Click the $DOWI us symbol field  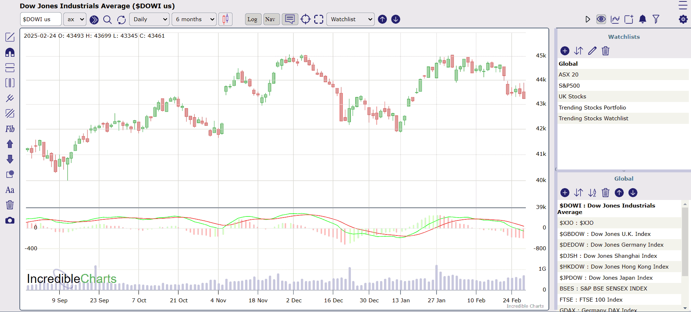point(41,19)
